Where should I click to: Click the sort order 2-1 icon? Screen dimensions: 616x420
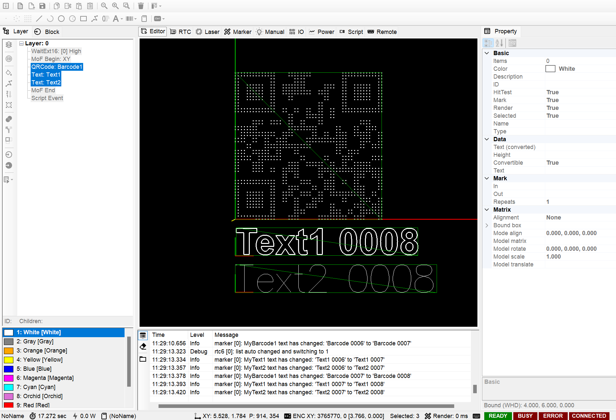(x=9, y=94)
